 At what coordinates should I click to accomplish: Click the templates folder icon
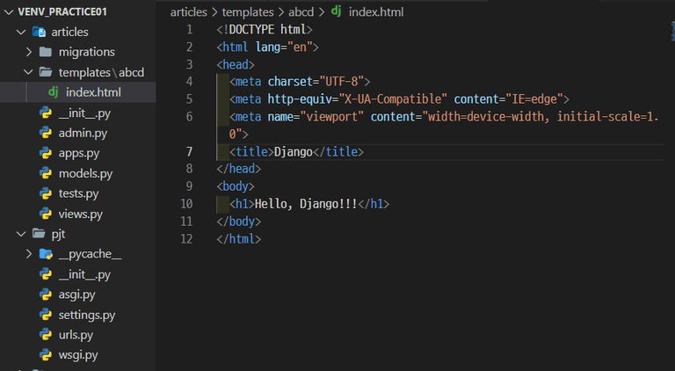point(46,72)
